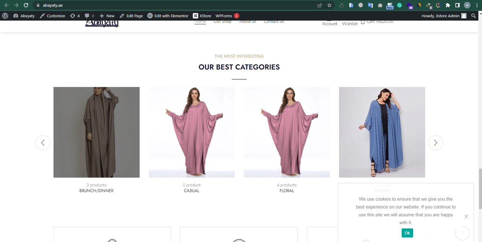
Task: Open the Abayaty site dashboard menu
Action: 24,16
